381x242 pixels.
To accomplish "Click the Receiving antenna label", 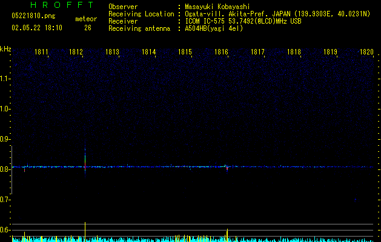I will click(x=139, y=28).
